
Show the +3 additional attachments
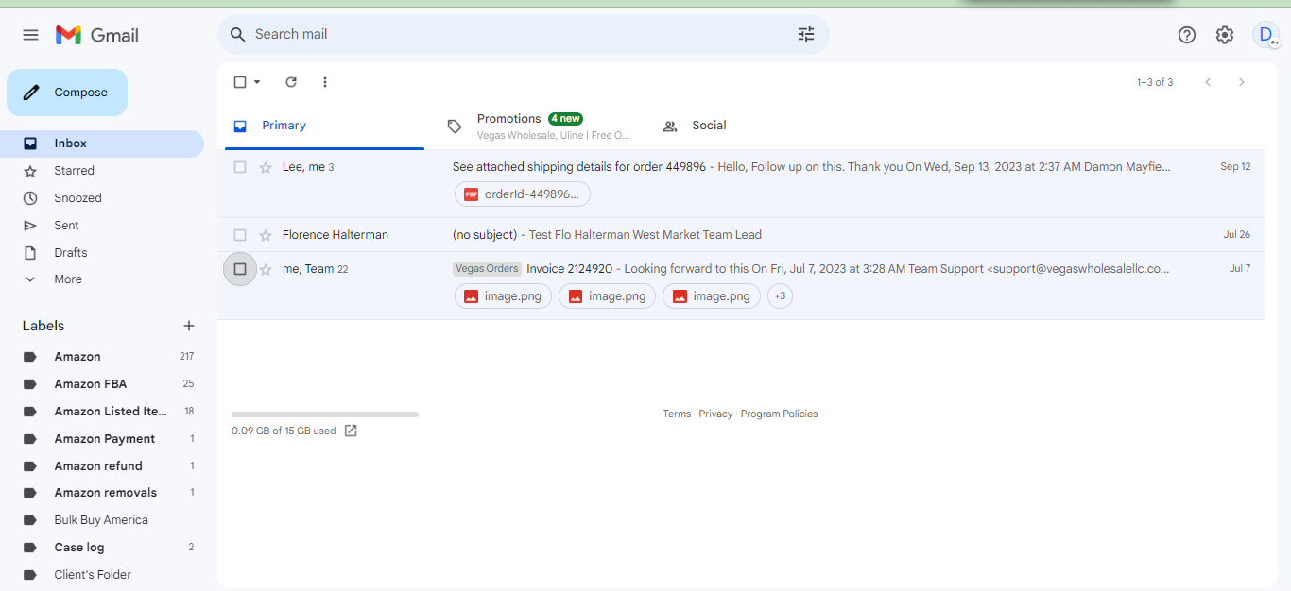[x=780, y=296]
